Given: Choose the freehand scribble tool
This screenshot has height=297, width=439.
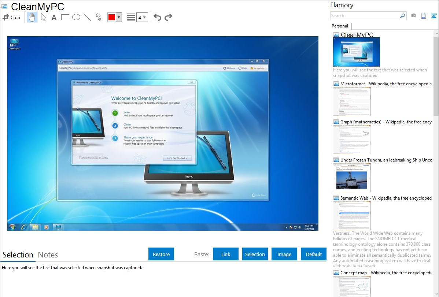Looking at the screenshot, I should point(98,17).
